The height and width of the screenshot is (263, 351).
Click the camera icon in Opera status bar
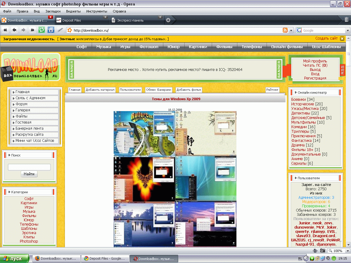tap(323, 251)
